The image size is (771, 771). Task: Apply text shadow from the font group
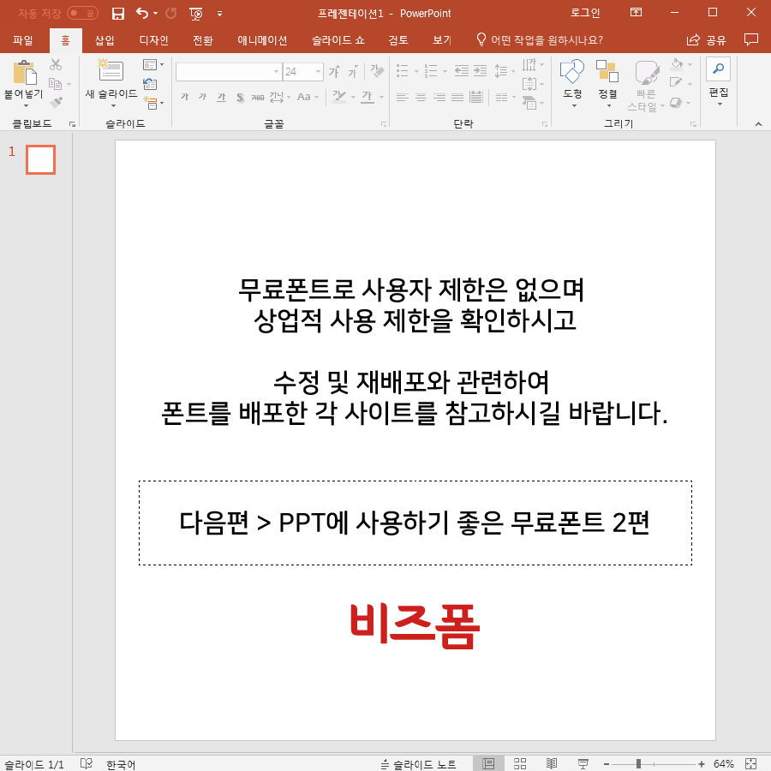(239, 97)
